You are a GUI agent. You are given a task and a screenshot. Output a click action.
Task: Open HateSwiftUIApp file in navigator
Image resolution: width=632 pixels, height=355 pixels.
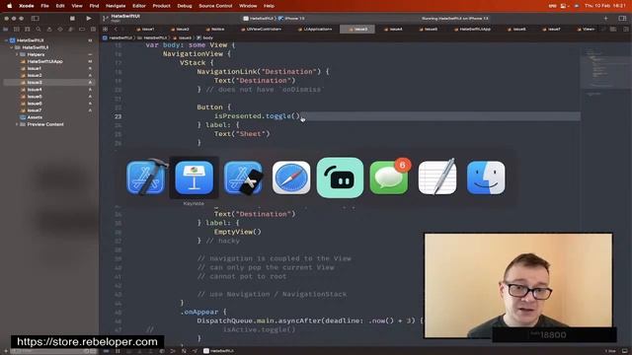tap(44, 61)
